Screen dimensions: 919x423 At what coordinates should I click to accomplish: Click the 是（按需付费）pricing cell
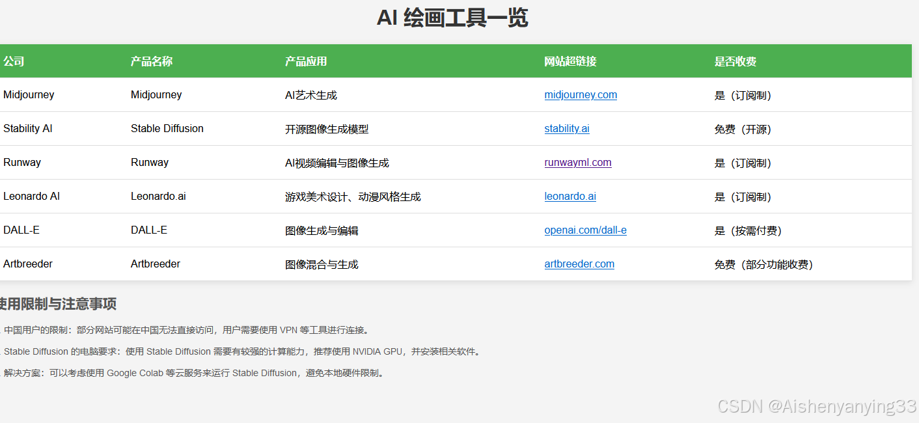tap(748, 230)
